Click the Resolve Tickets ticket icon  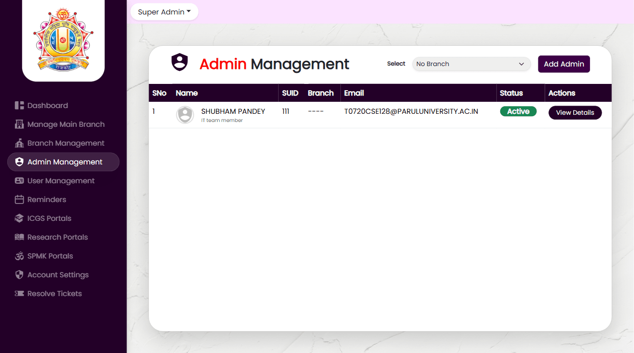click(19, 294)
